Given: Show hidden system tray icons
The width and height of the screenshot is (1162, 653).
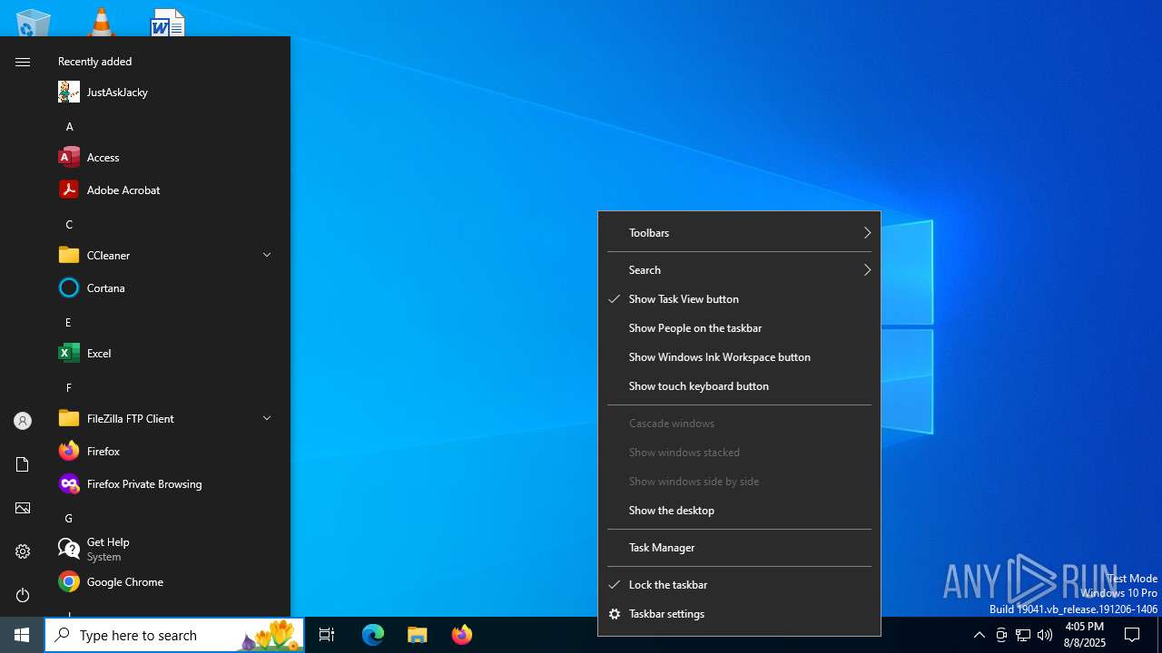Looking at the screenshot, I should (979, 635).
